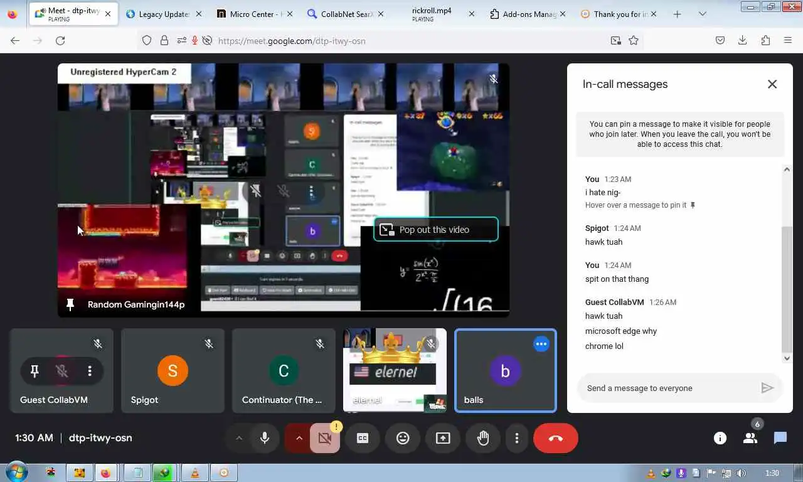Click the taskbar clock showing 1:30
Screen dimensions: 803x482
pos(772,473)
